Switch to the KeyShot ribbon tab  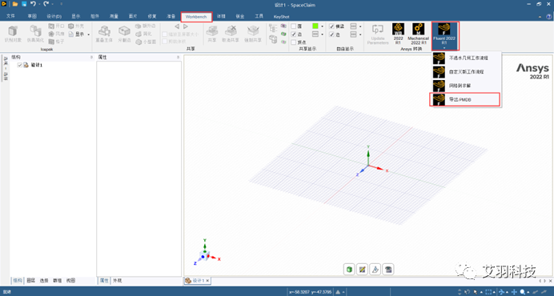point(281,17)
